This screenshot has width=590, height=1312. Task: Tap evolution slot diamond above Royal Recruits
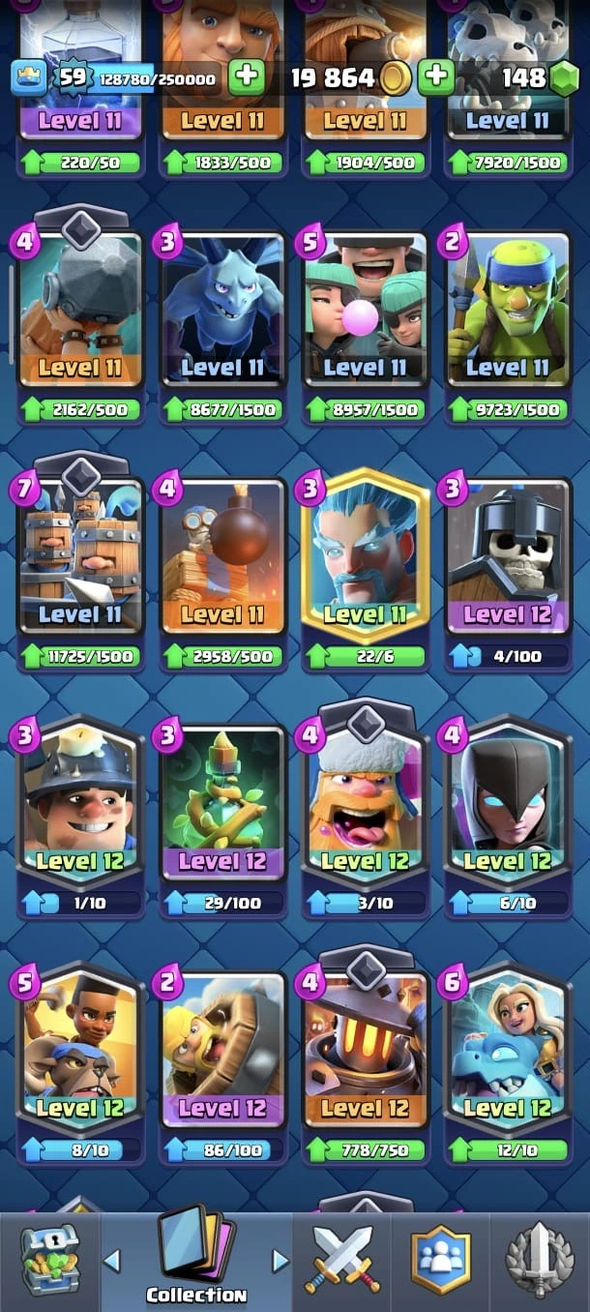81,474
